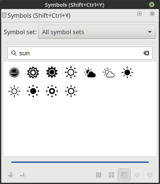Add symbol from current document button
160x184 pixels.
pos(10,175)
